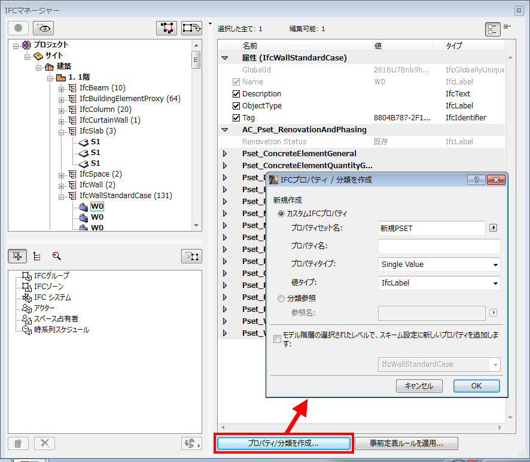Expand the IfcColumn (20) node
This screenshot has width=530, height=462.
coord(61,111)
